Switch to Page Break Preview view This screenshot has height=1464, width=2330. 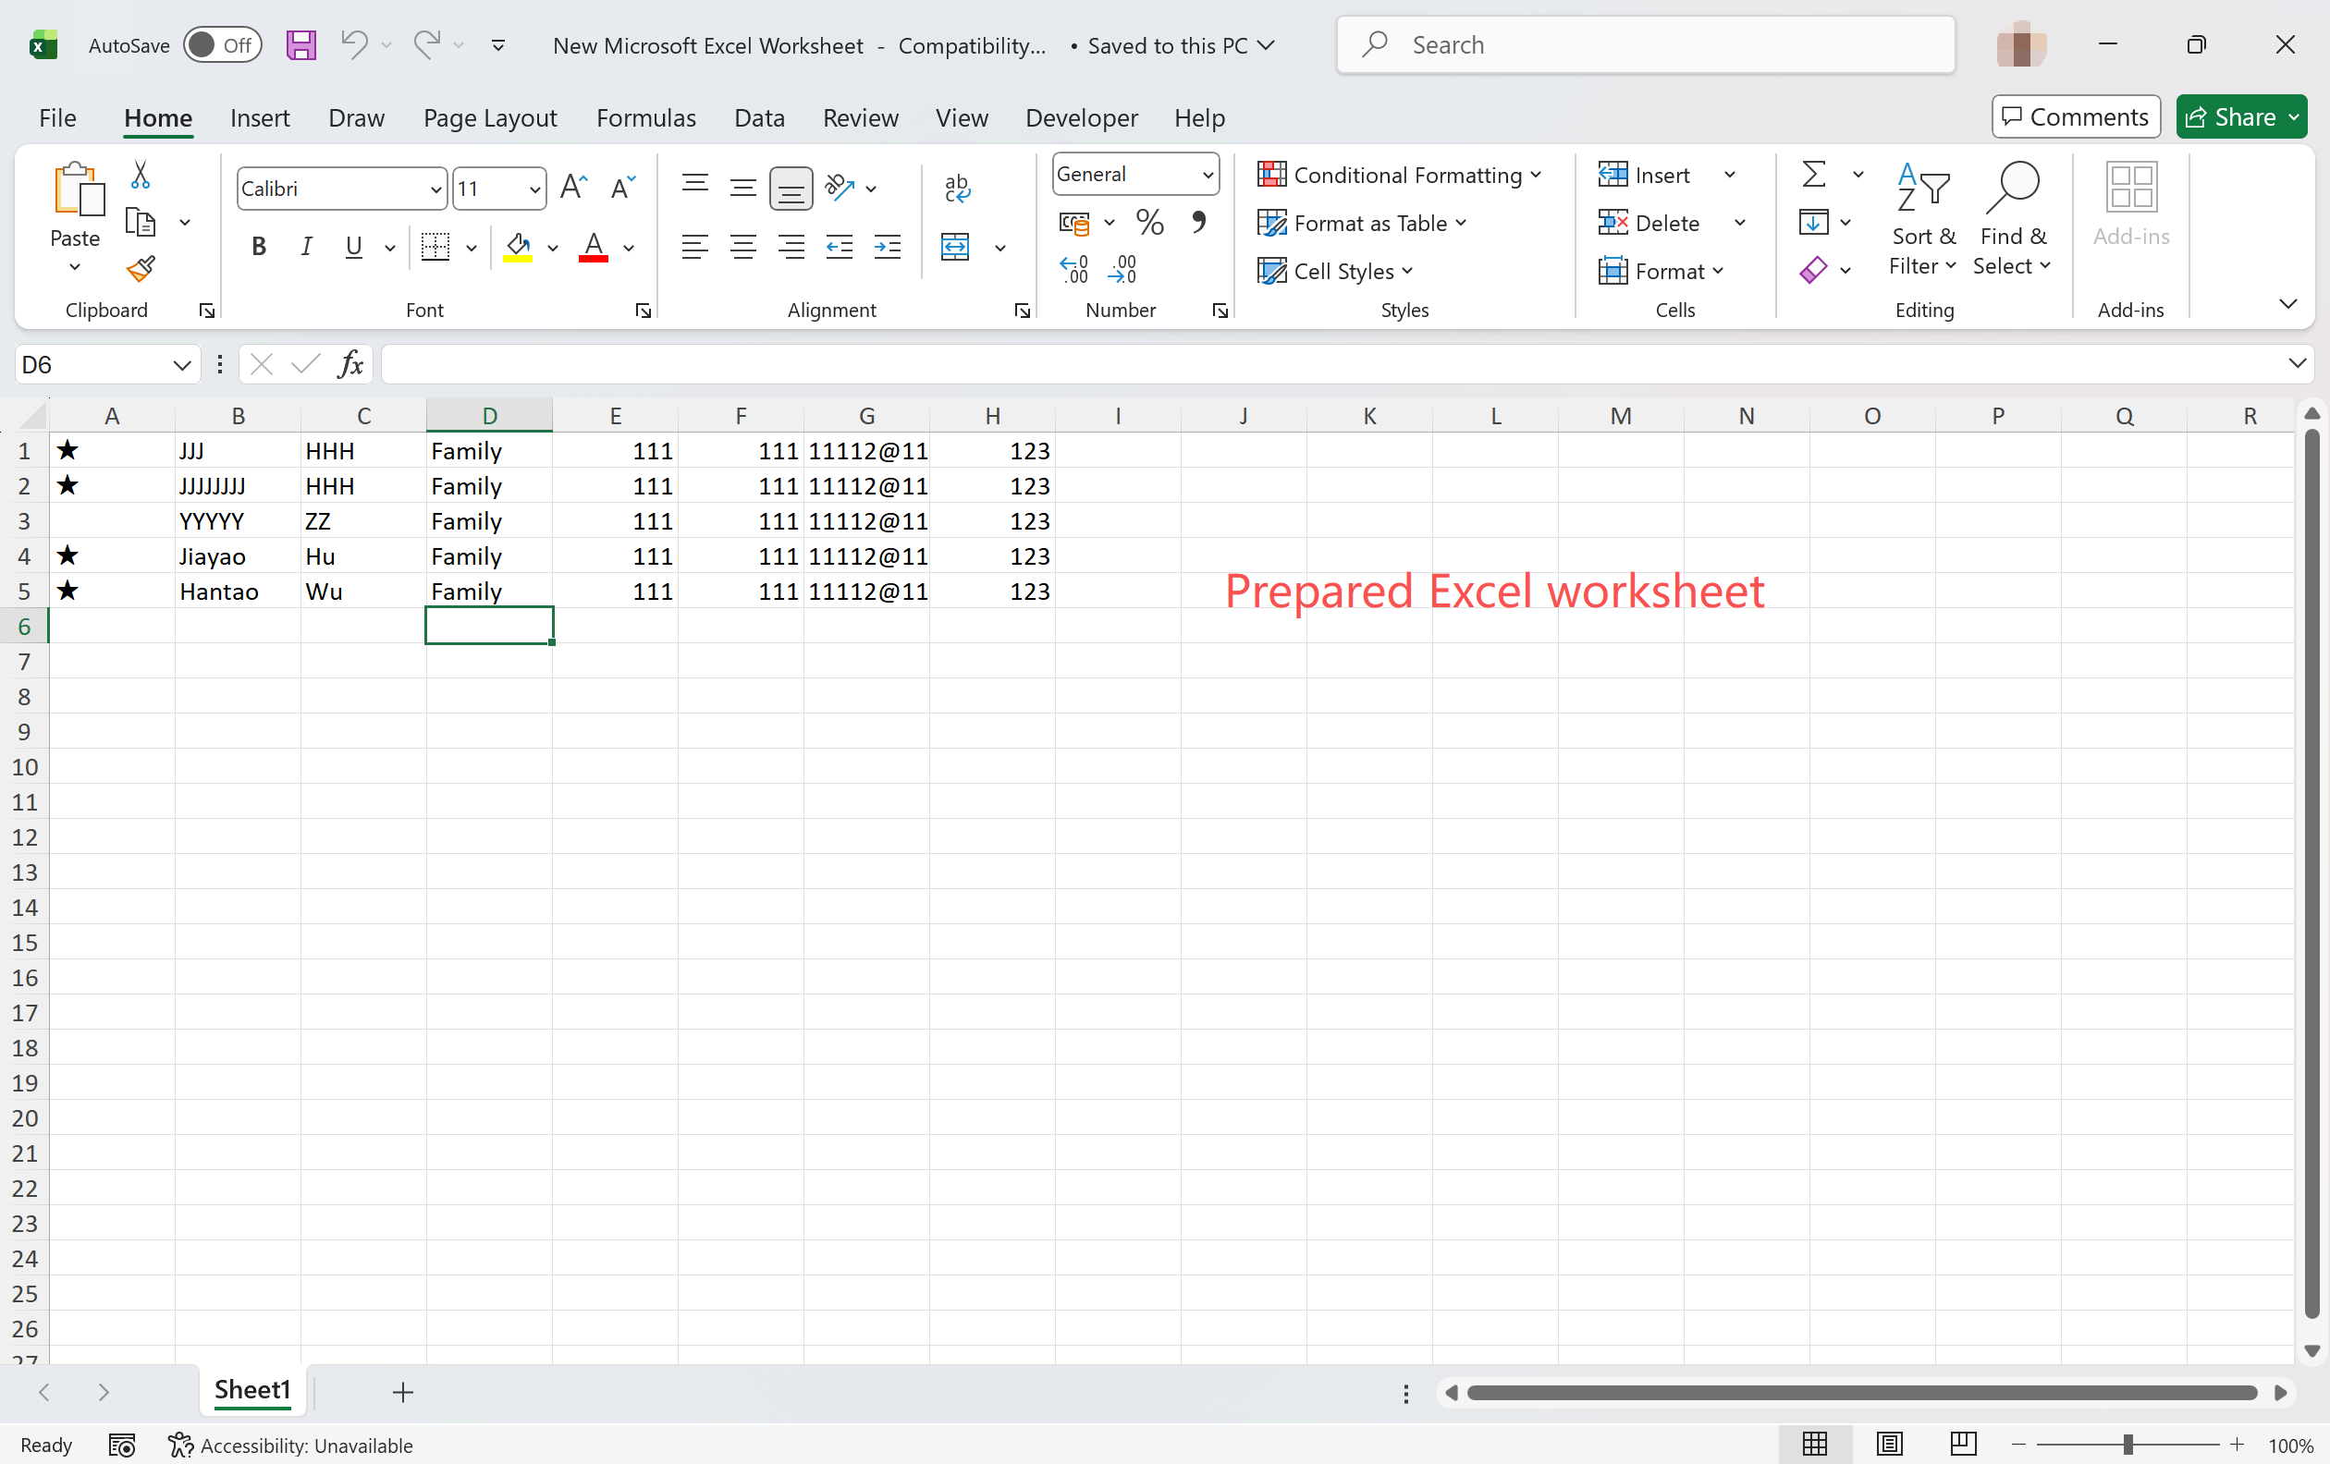(x=1963, y=1445)
